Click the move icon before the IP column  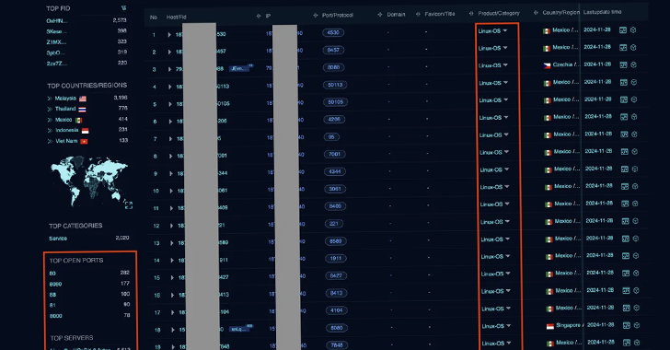tap(259, 16)
